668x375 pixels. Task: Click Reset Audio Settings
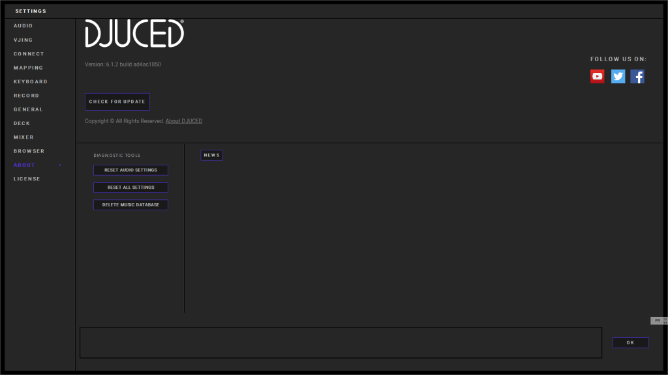tap(130, 170)
